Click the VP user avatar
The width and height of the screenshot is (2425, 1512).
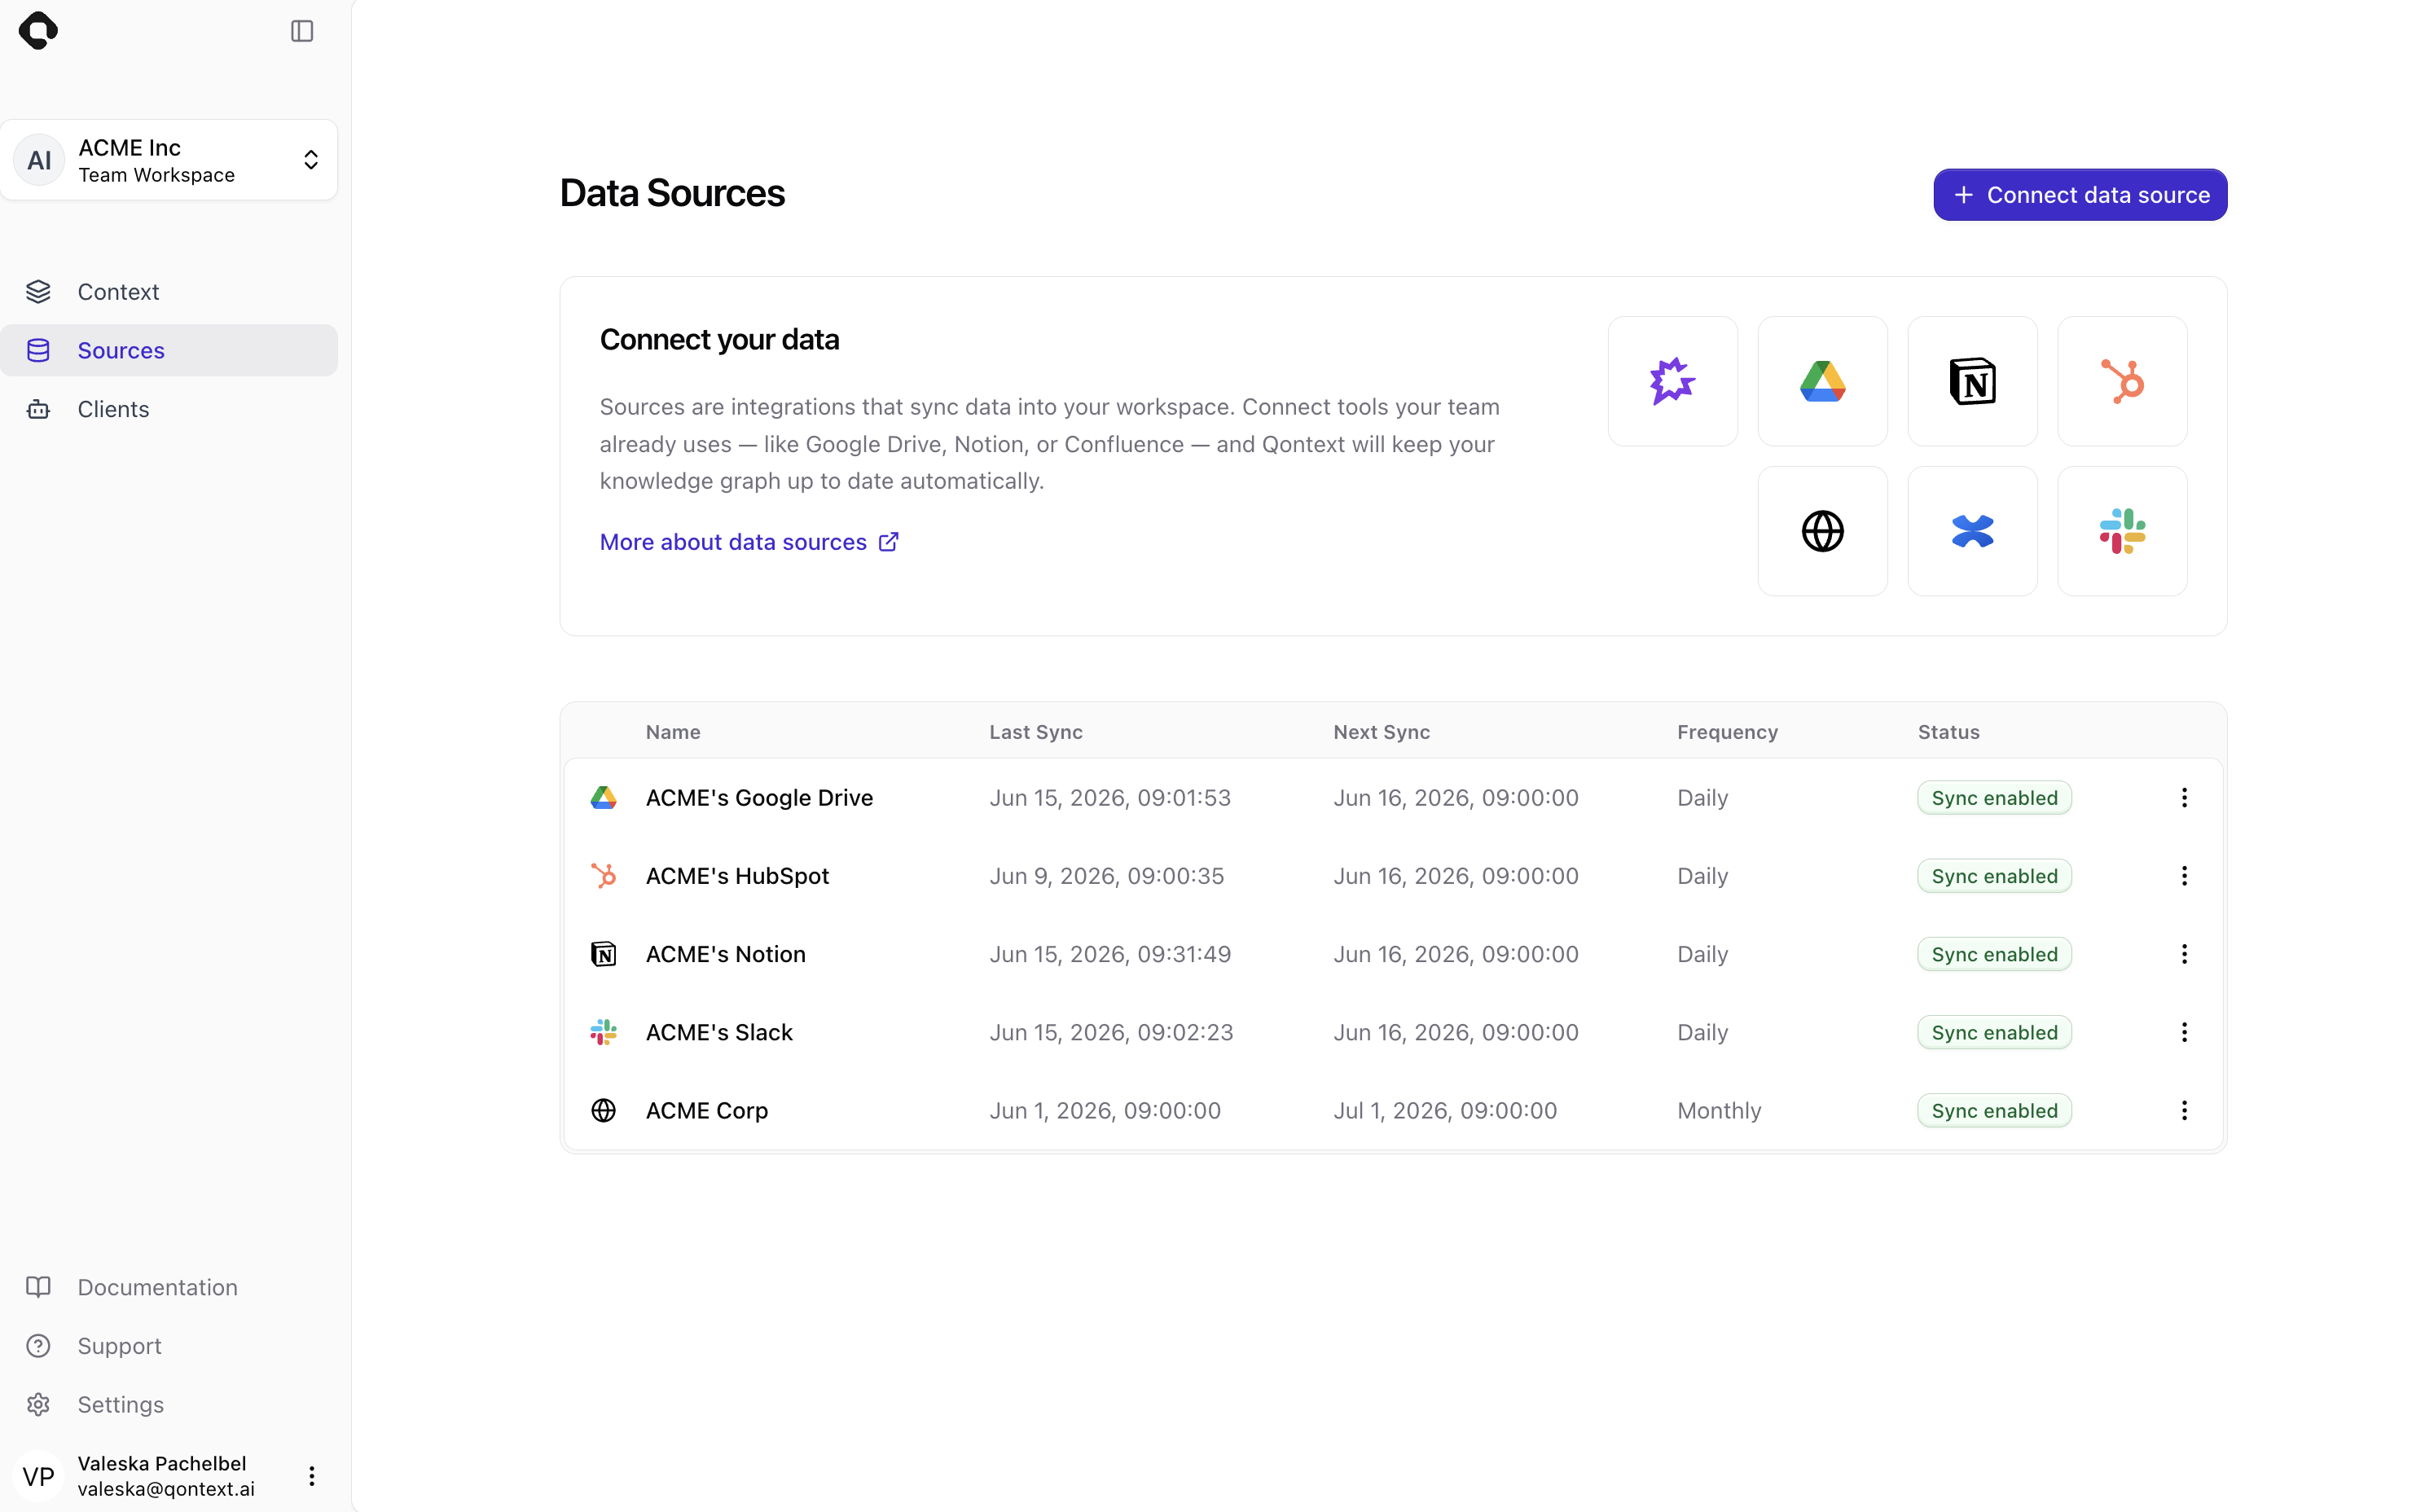coord(39,1476)
